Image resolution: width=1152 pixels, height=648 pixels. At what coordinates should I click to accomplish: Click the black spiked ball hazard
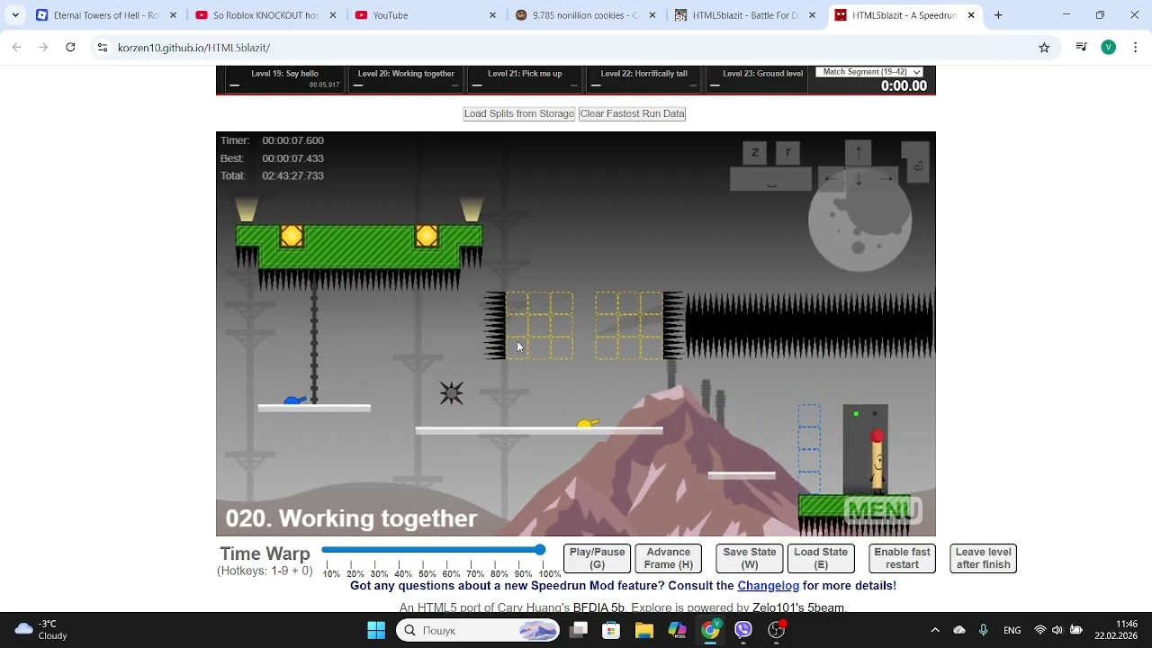pyautogui.click(x=452, y=392)
